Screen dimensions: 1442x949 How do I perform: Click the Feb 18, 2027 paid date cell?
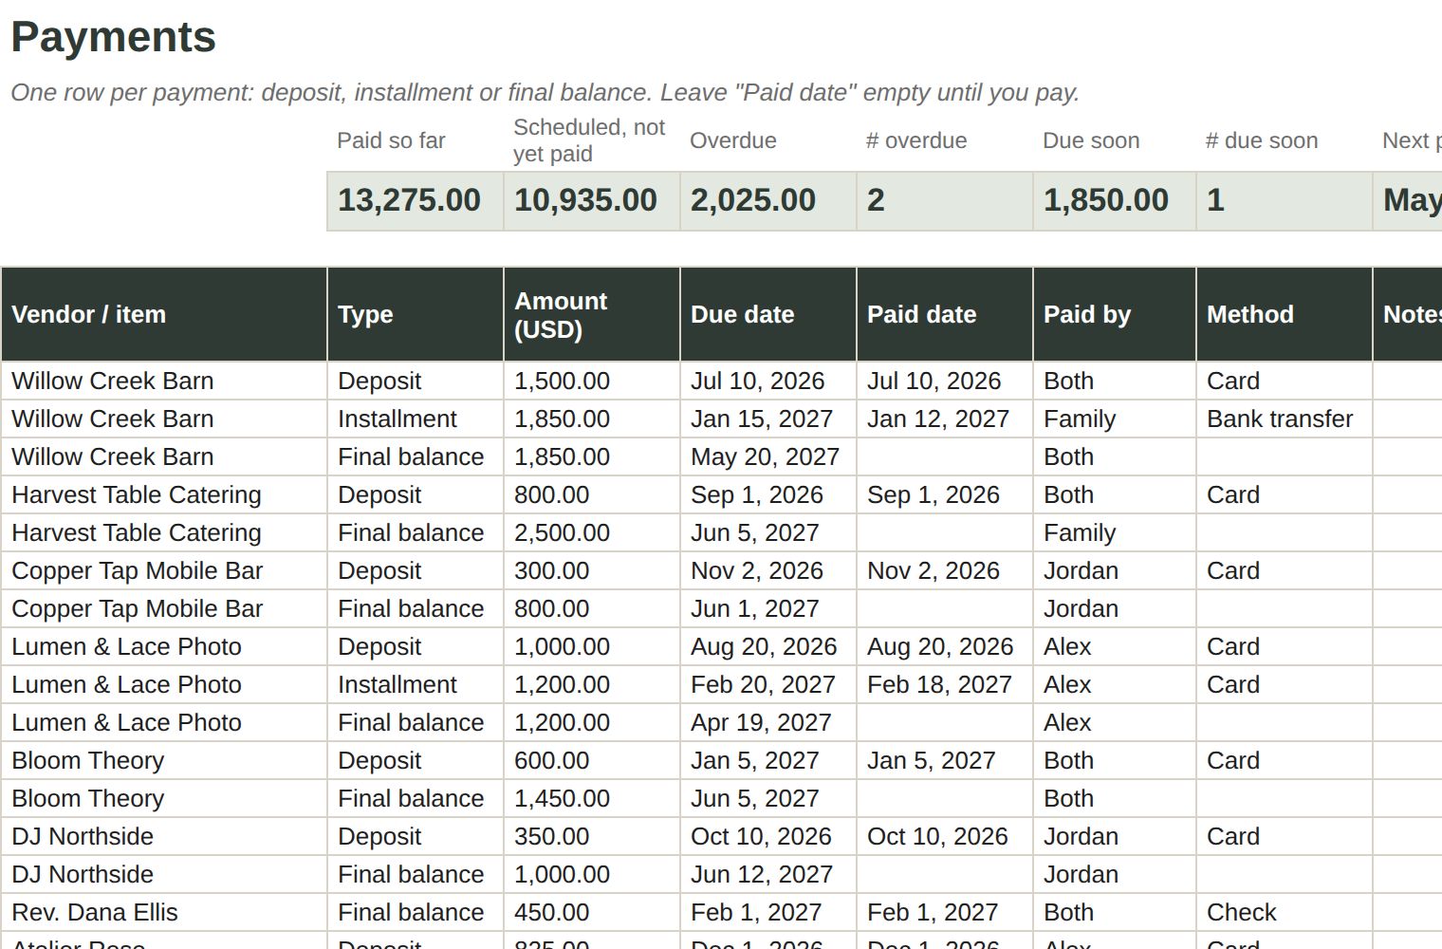[945, 684]
